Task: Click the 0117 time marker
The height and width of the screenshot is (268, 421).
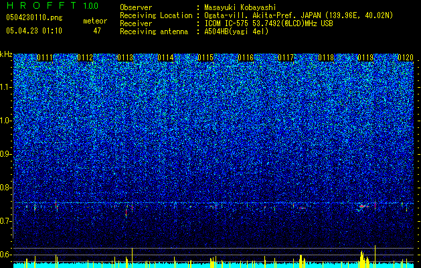Action: (x=286, y=58)
